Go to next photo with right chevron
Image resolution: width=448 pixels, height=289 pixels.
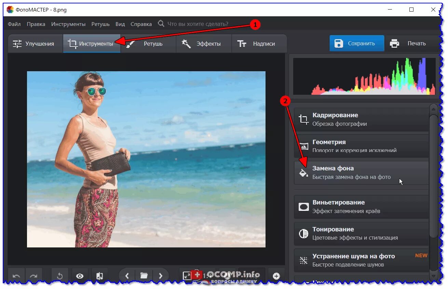160,276
